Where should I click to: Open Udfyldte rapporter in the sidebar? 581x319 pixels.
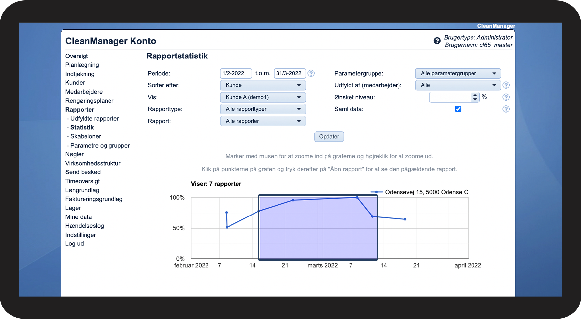coord(94,119)
